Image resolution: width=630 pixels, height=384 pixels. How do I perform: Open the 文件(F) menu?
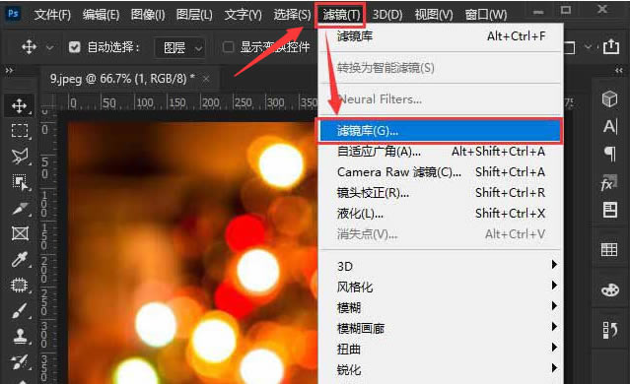click(x=52, y=15)
